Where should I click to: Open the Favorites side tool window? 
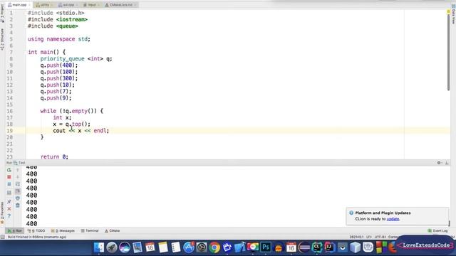point(2,213)
